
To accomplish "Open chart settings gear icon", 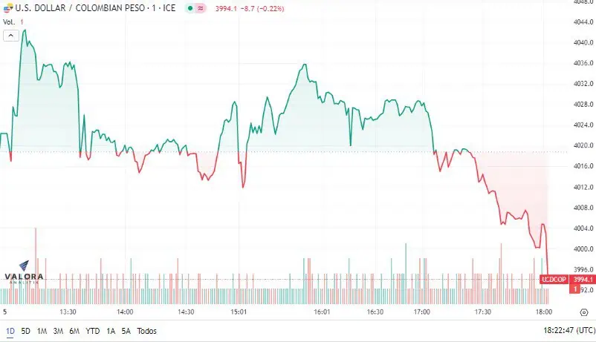I will (584, 312).
